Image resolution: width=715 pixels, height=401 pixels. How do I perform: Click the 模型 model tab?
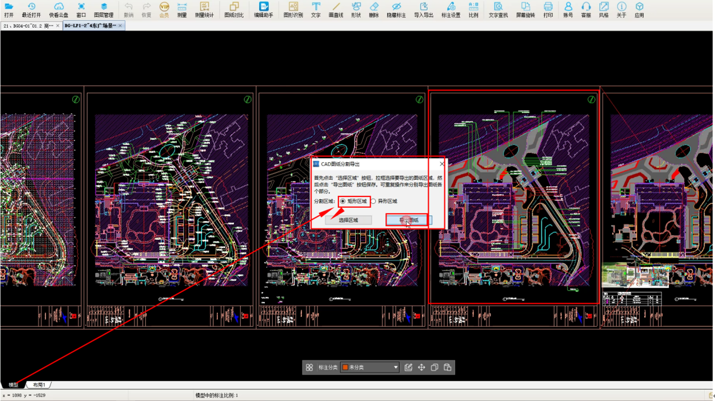tap(13, 385)
